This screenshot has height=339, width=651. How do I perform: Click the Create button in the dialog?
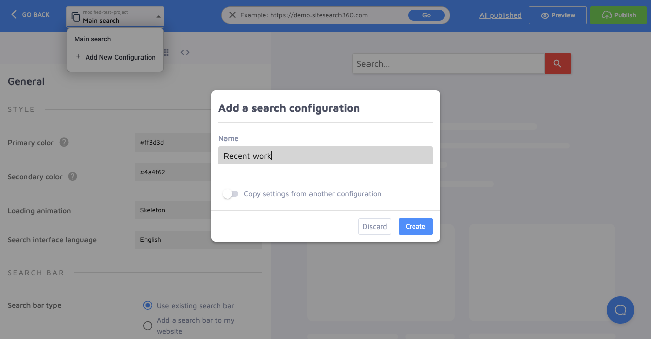(415, 226)
